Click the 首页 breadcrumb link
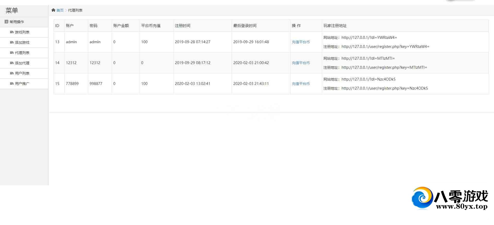 pyautogui.click(x=60, y=10)
